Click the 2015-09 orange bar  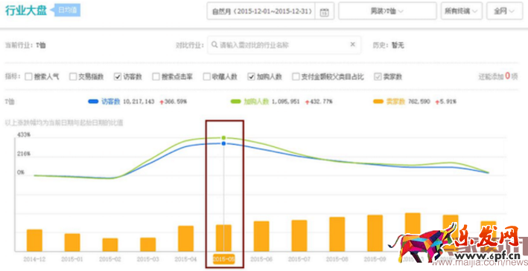pos(375,233)
